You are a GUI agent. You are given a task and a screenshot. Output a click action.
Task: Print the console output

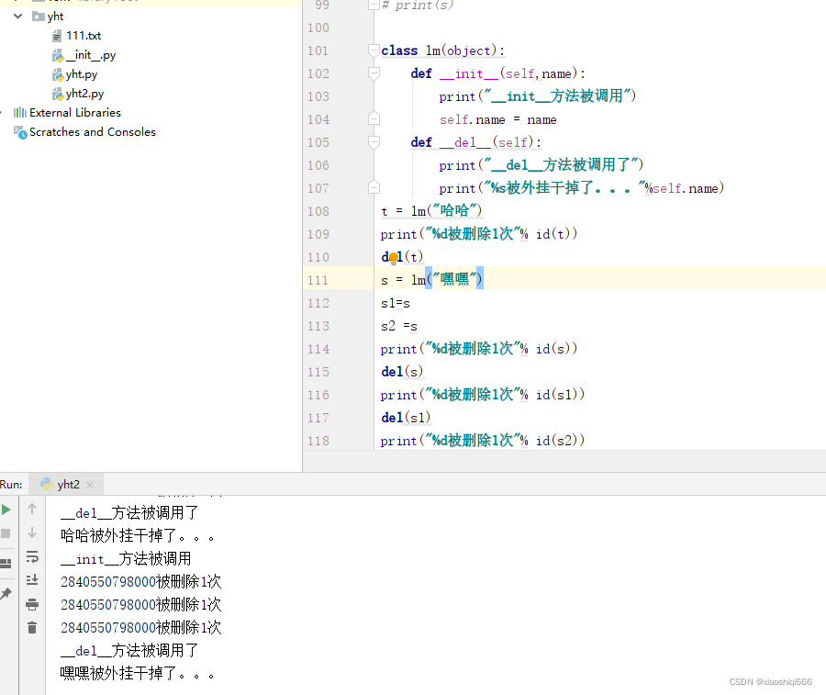[33, 603]
